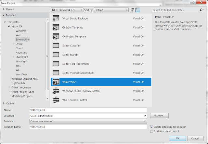Select the WCF category
The height and width of the screenshot is (144, 208).
coord(18,70)
